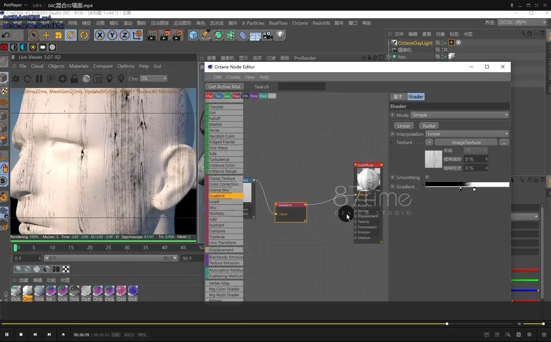The height and width of the screenshot is (342, 551).
Task: Click the Get Active Mat button
Action: (224, 87)
